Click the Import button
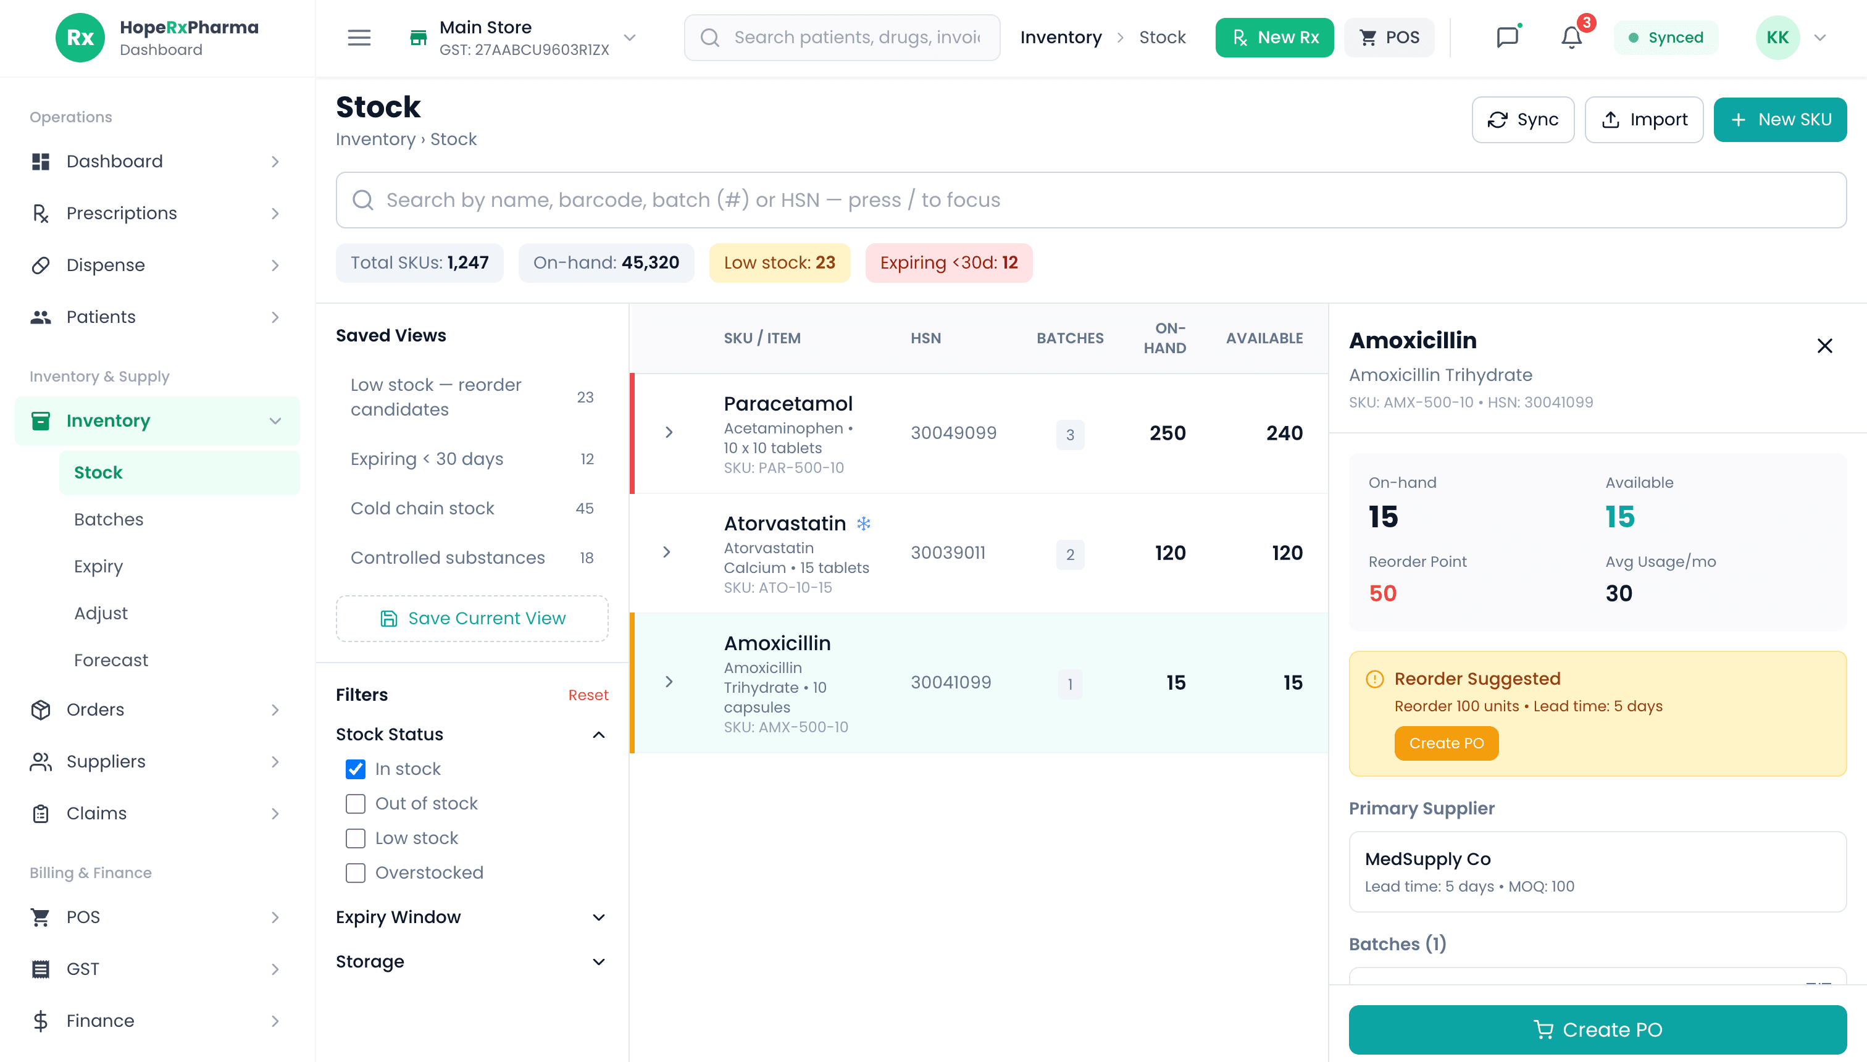 pyautogui.click(x=1644, y=120)
